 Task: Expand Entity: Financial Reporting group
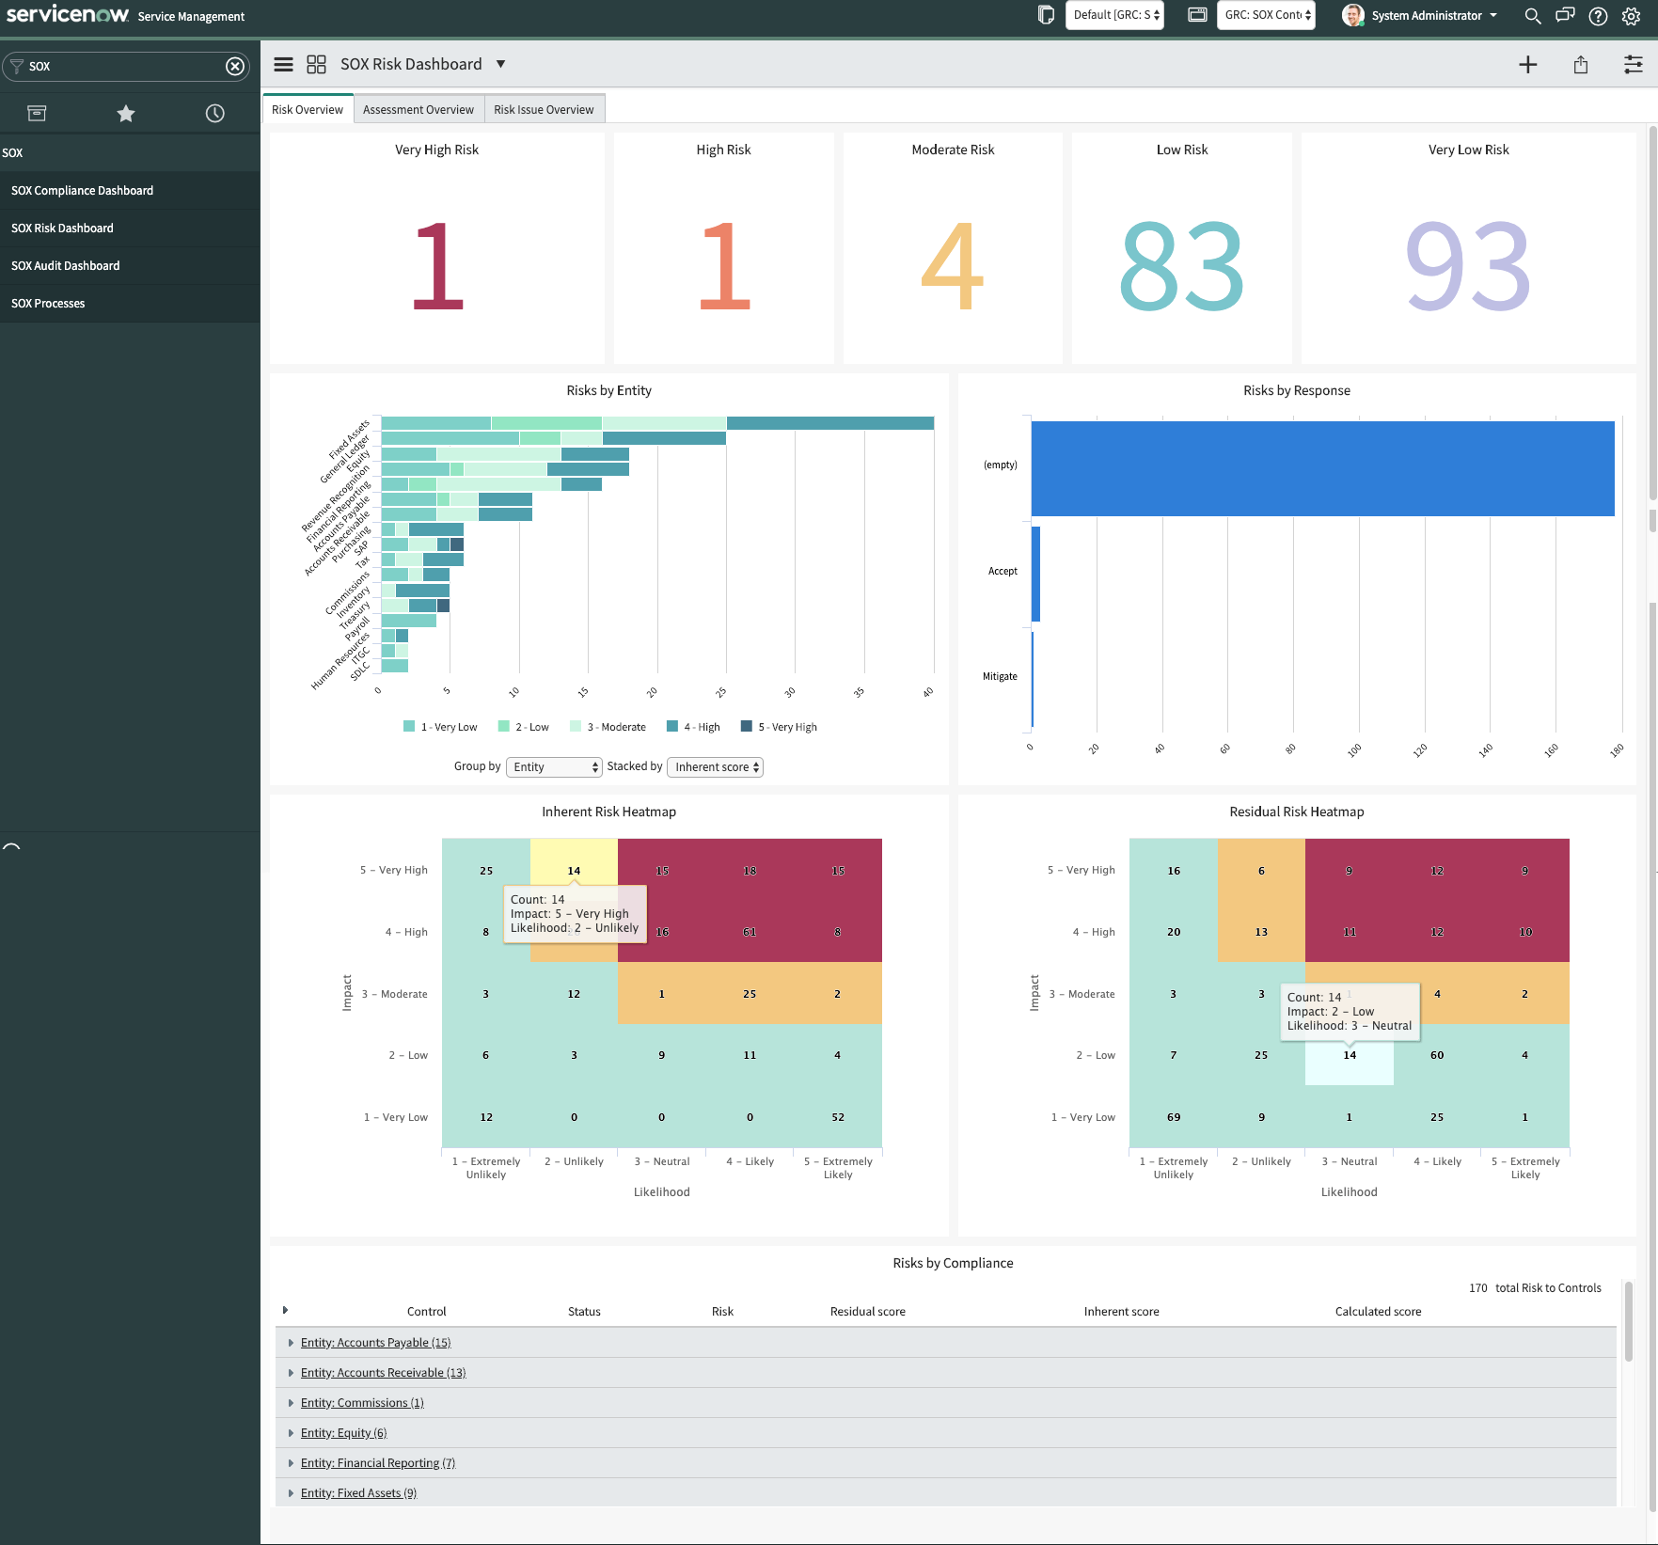[x=291, y=1463]
